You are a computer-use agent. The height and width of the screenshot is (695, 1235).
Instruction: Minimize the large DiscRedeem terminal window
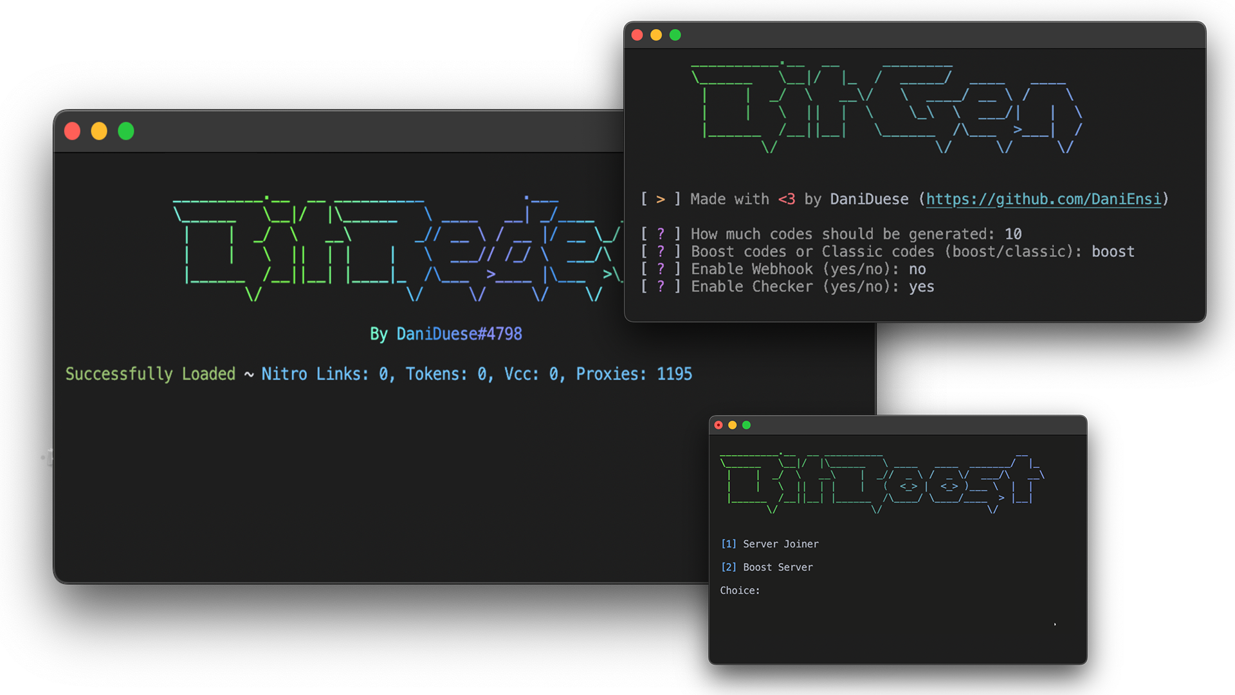99,131
